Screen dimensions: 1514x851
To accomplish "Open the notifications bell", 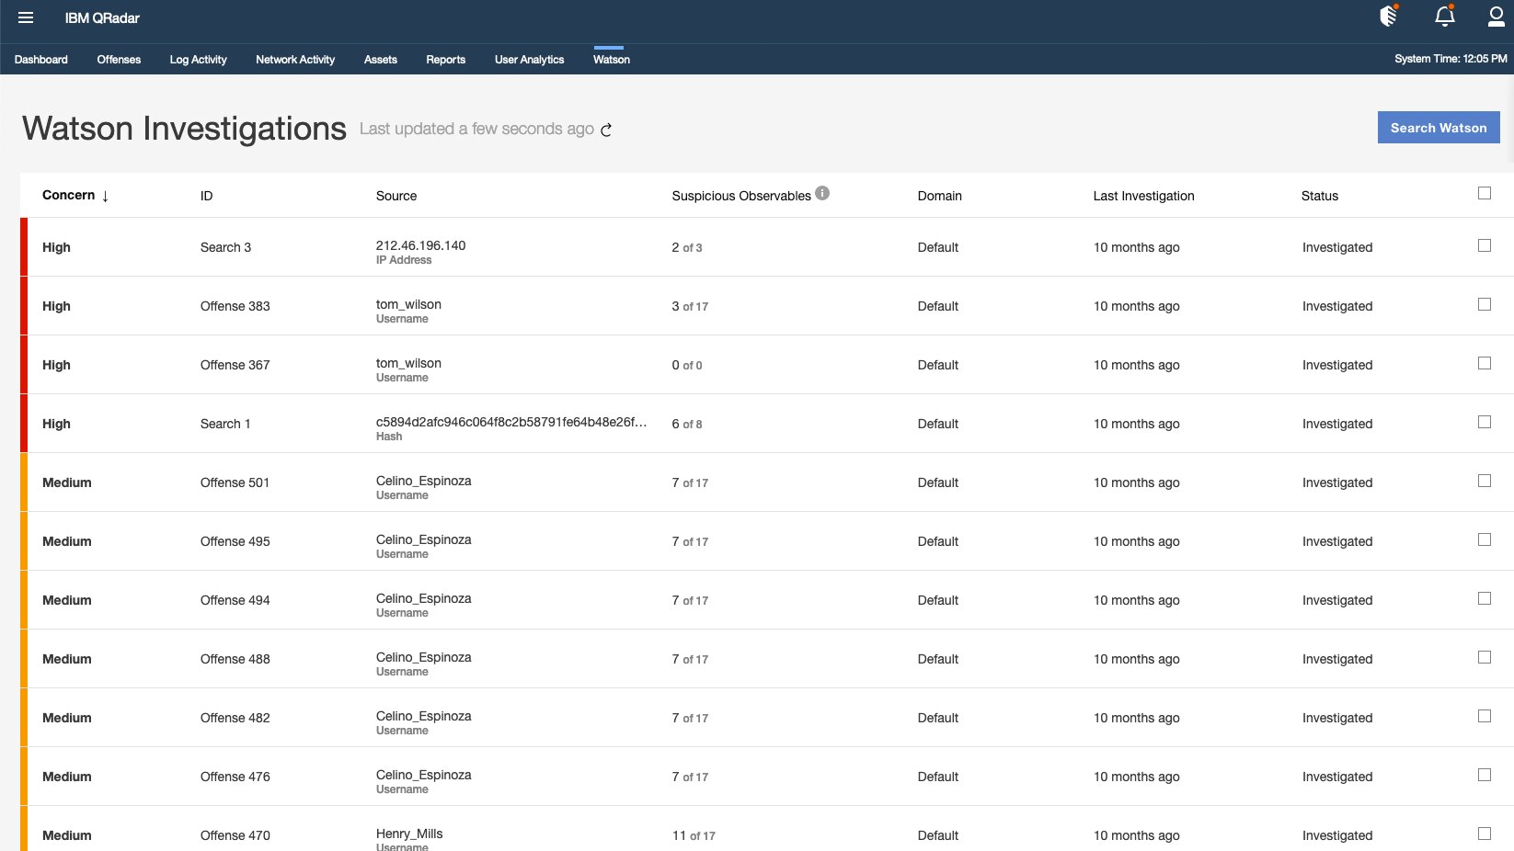I will pos(1445,16).
